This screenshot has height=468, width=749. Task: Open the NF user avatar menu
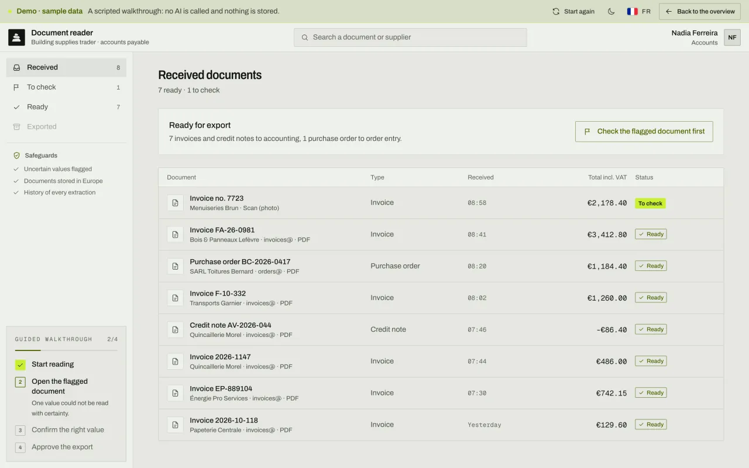[x=732, y=37]
